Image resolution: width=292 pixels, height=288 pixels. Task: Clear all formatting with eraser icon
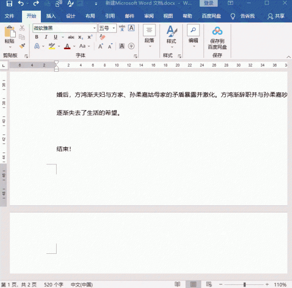pyautogui.click(x=102, y=37)
